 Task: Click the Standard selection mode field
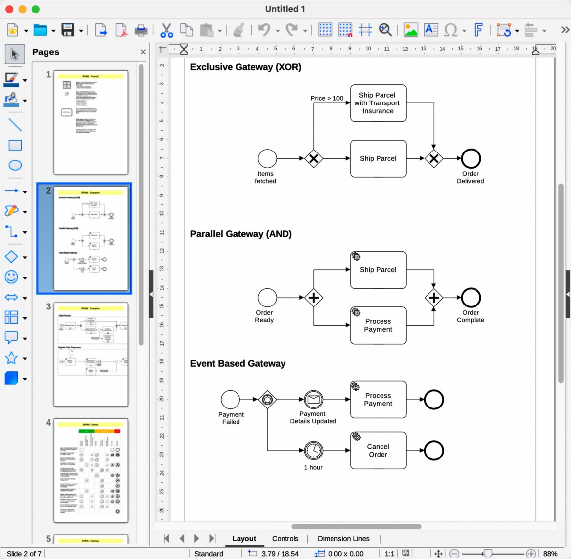click(209, 554)
